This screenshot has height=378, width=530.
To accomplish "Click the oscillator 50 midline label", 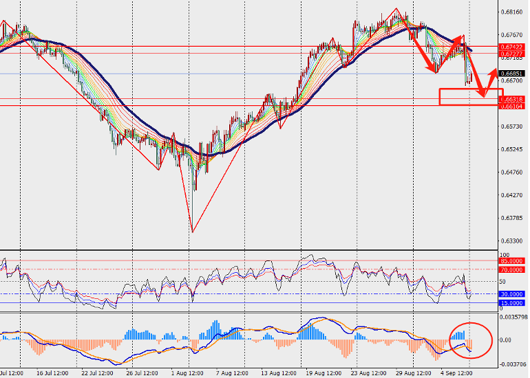I will (502, 282).
